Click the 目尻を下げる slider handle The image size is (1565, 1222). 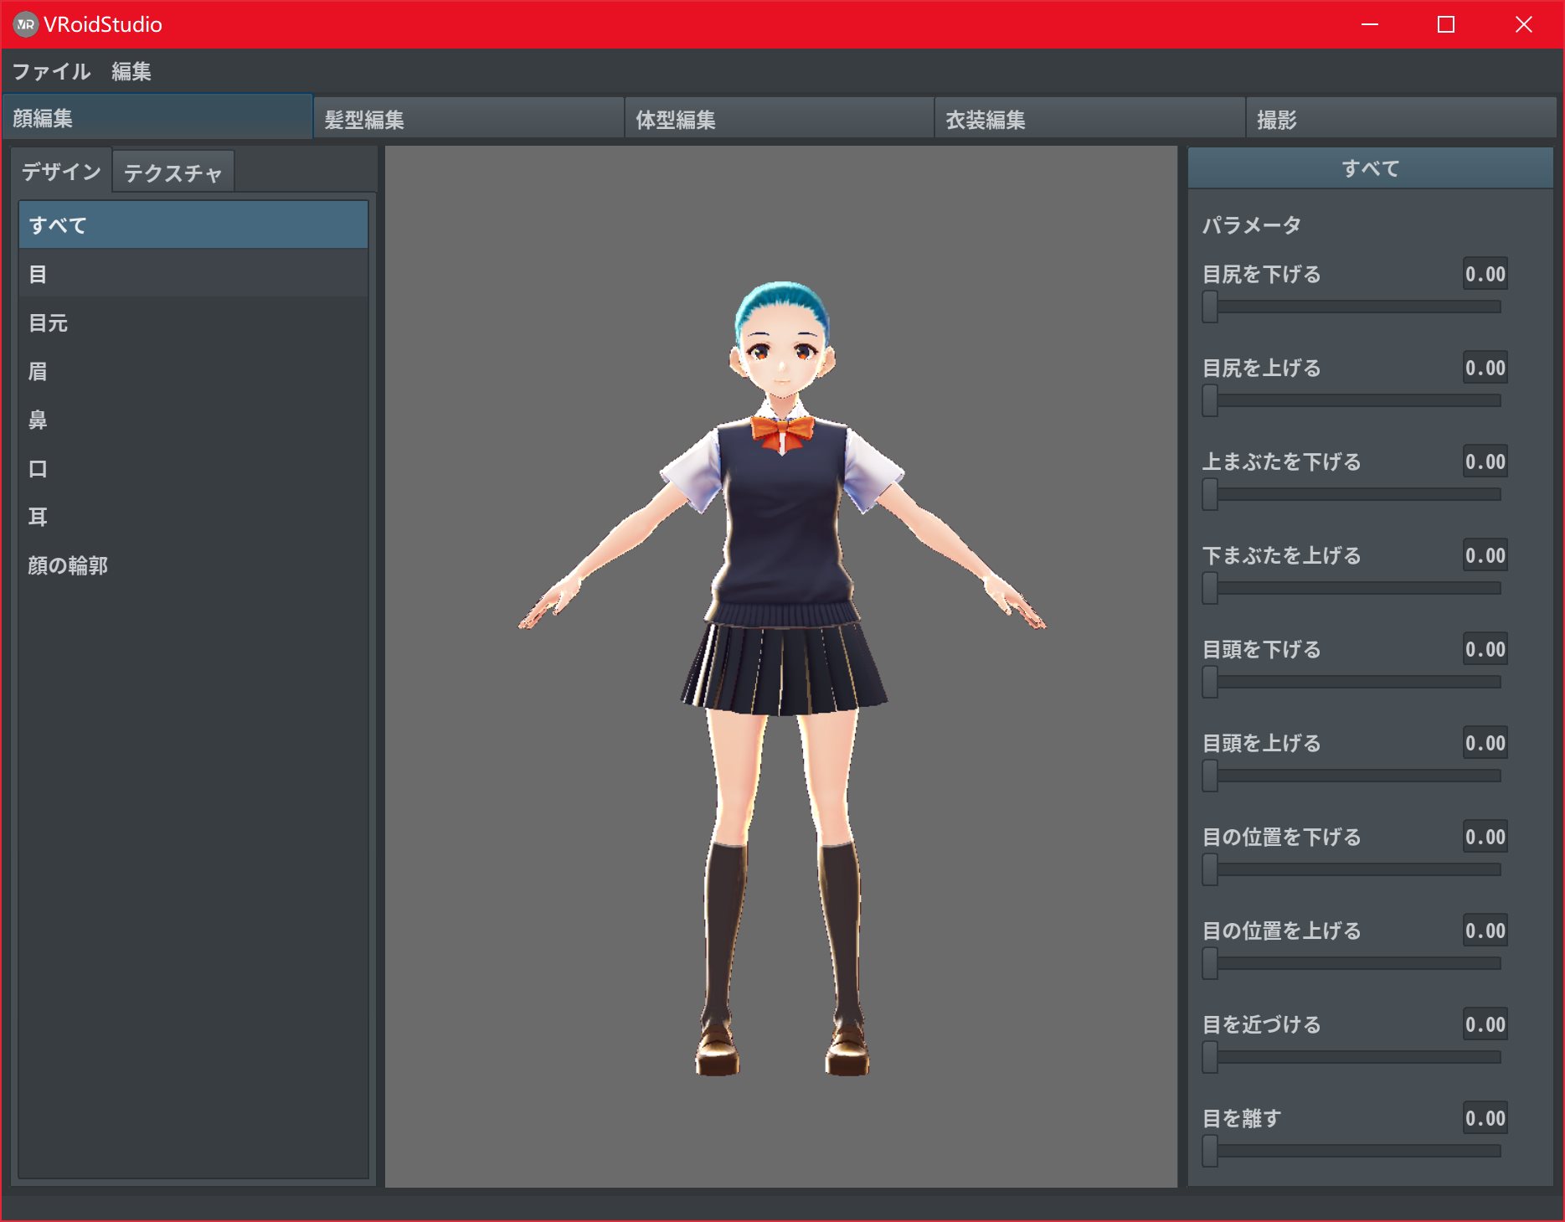(x=1210, y=307)
